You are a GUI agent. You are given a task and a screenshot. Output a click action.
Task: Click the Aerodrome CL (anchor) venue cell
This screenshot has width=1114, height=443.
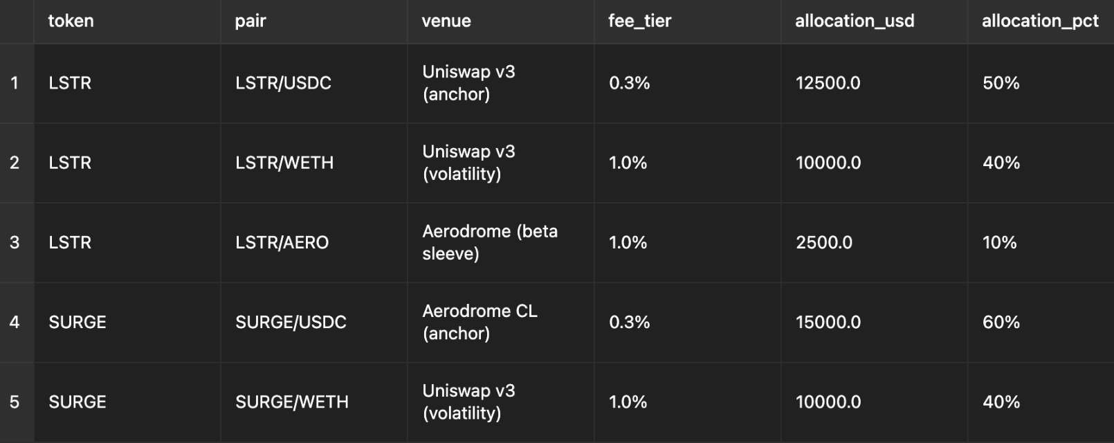(x=480, y=322)
